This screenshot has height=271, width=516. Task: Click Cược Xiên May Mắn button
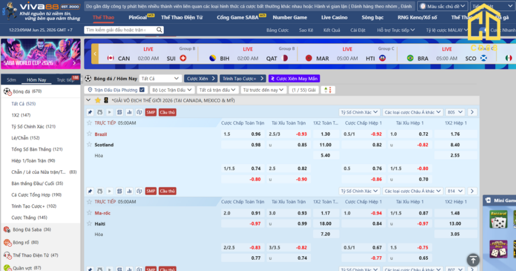coord(294,79)
